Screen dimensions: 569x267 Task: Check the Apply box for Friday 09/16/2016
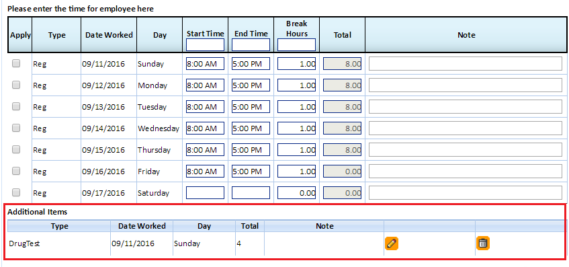point(16,171)
